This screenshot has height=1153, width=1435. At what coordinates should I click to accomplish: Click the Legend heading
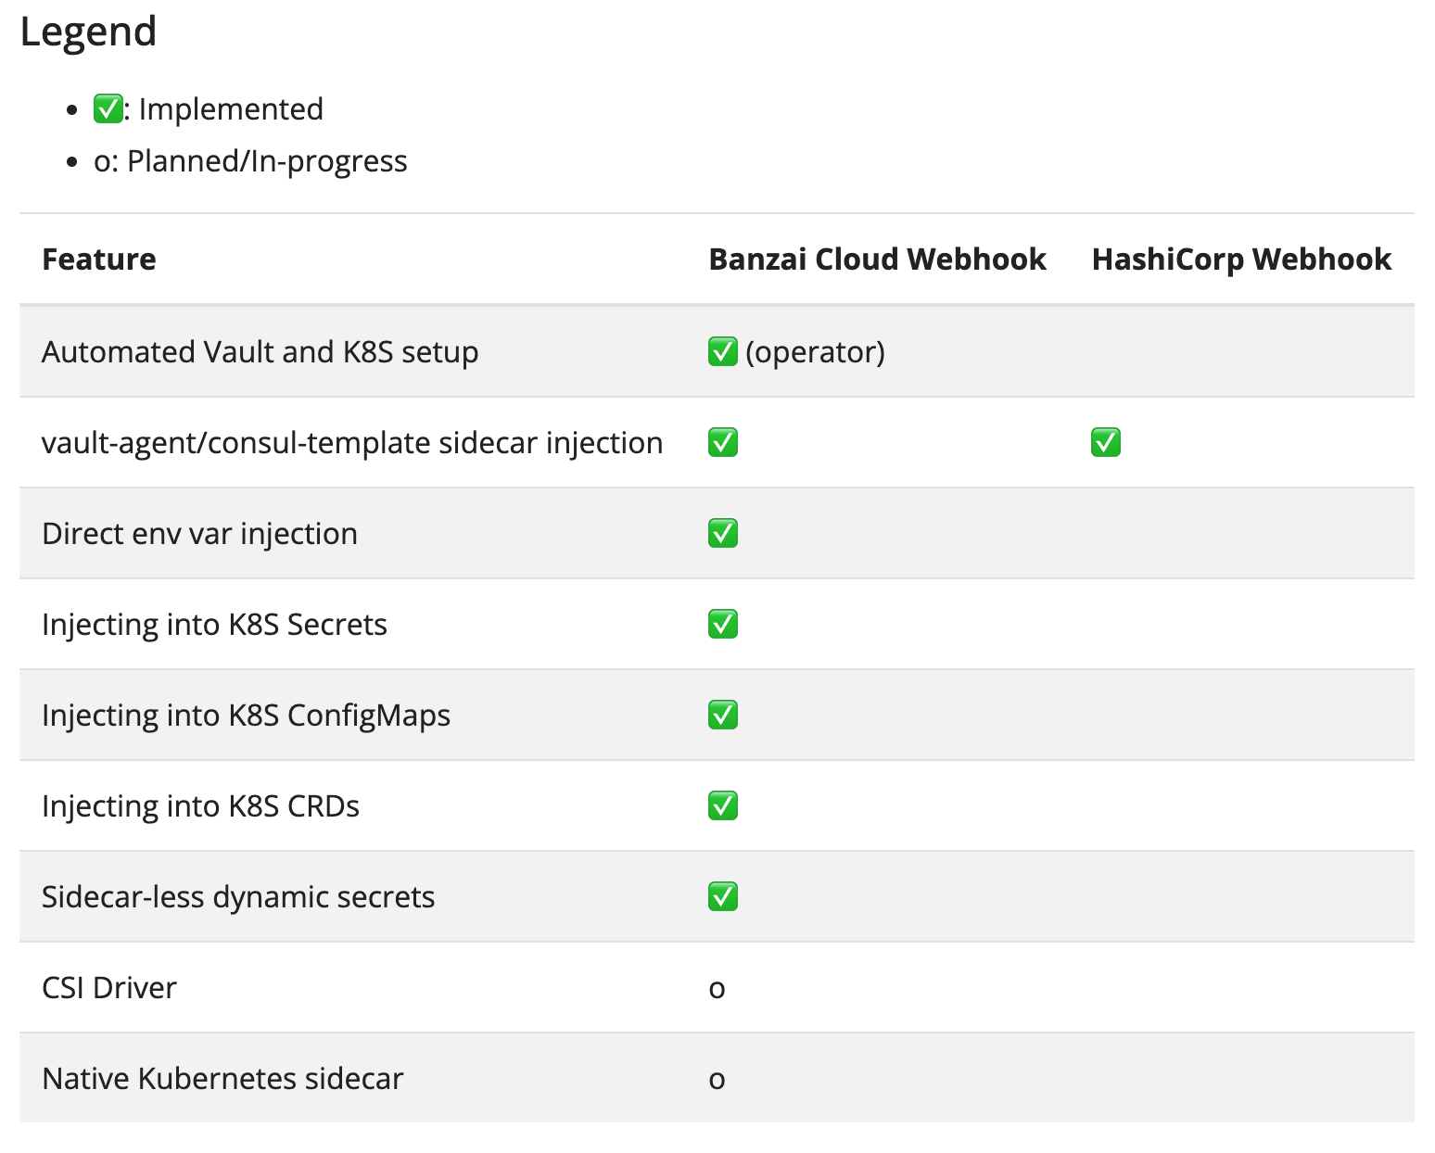(88, 32)
